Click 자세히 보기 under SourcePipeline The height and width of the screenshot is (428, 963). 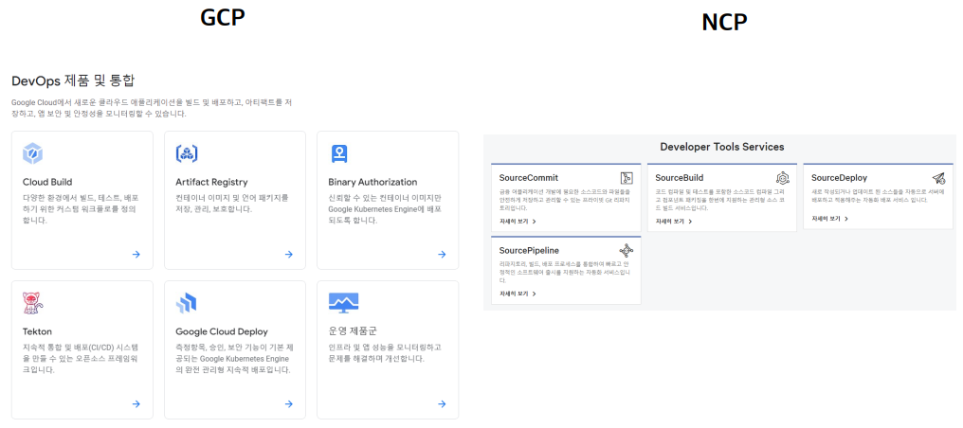[x=518, y=294]
